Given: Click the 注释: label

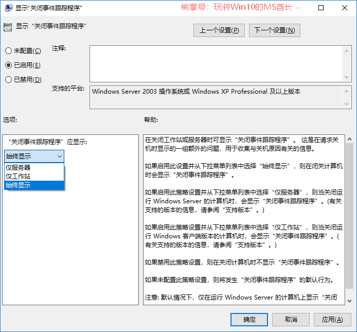Looking at the screenshot, I should tap(59, 48).
